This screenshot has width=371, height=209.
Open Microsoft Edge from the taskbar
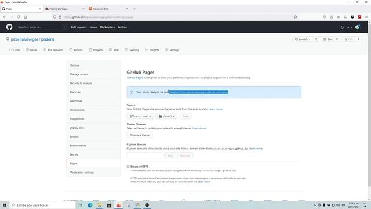click(x=90, y=205)
